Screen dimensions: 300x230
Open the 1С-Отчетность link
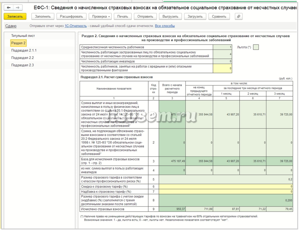[76, 26]
